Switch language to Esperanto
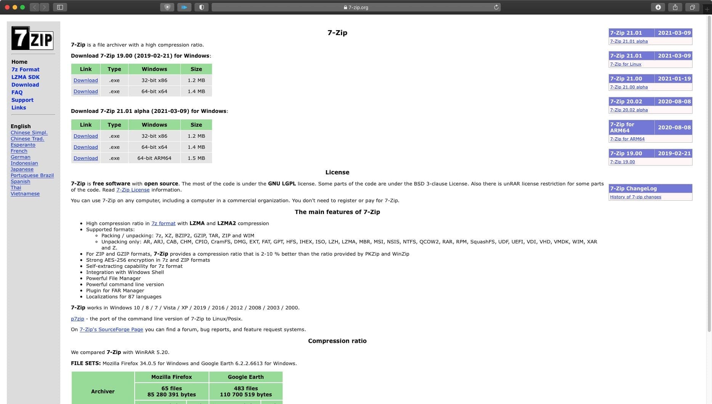The height and width of the screenshot is (404, 712). coord(23,145)
